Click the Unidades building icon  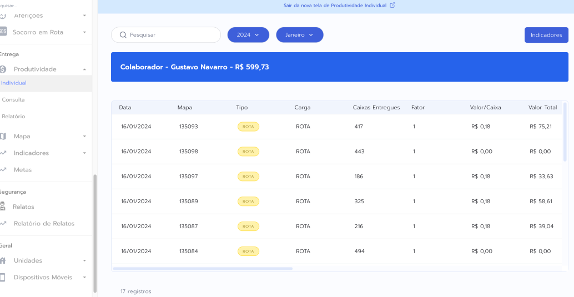click(x=3, y=260)
